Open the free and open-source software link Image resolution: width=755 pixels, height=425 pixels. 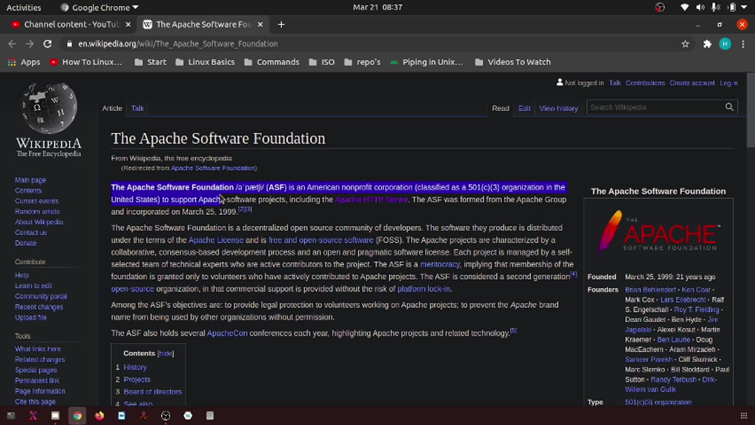point(321,240)
